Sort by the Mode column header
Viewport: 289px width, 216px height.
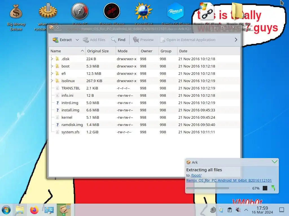pyautogui.click(x=127, y=51)
